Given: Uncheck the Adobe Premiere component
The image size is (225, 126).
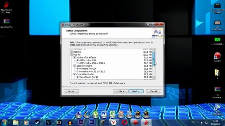Looking at the screenshot, I should [75, 66].
